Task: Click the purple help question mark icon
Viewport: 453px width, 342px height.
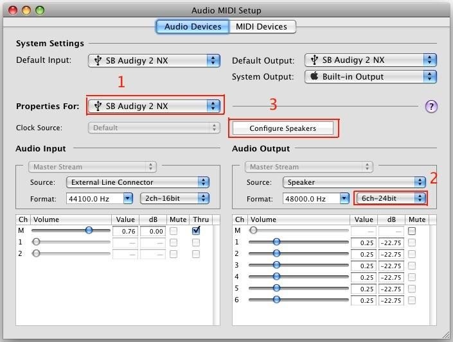Action: point(431,107)
